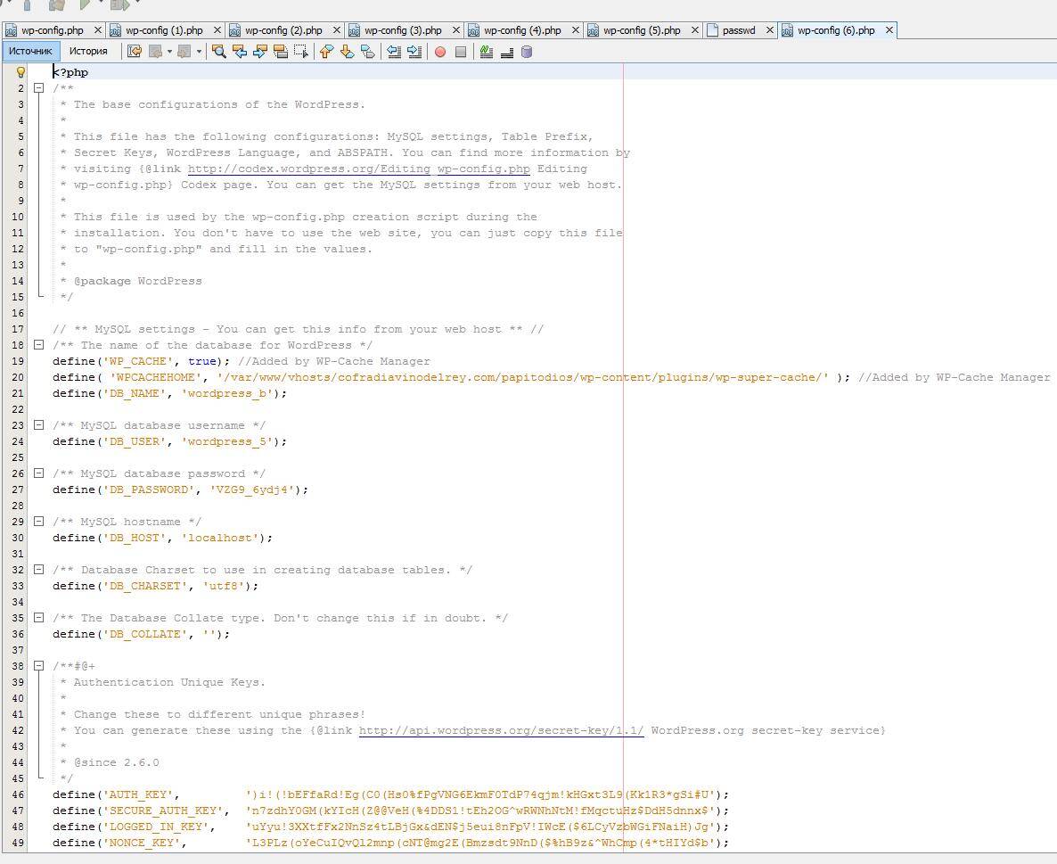The height and width of the screenshot is (864, 1057).
Task: Switch to the wp-config (3).php tab
Action: tap(403, 30)
